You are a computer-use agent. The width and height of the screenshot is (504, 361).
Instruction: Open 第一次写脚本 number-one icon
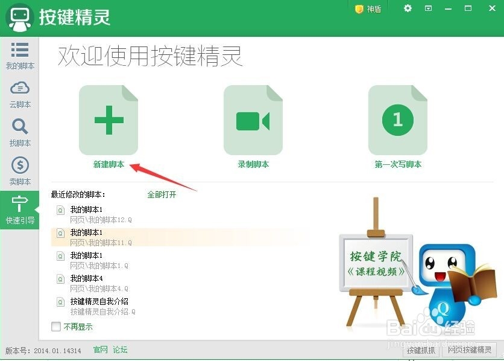(398, 120)
